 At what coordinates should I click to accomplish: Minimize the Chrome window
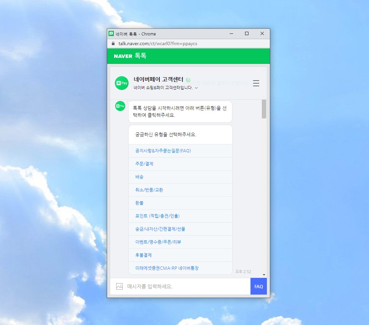coord(231,34)
